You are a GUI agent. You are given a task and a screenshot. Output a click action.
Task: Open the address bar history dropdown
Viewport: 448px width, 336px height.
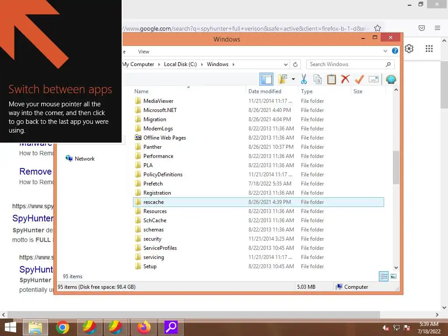pyautogui.click(x=285, y=65)
